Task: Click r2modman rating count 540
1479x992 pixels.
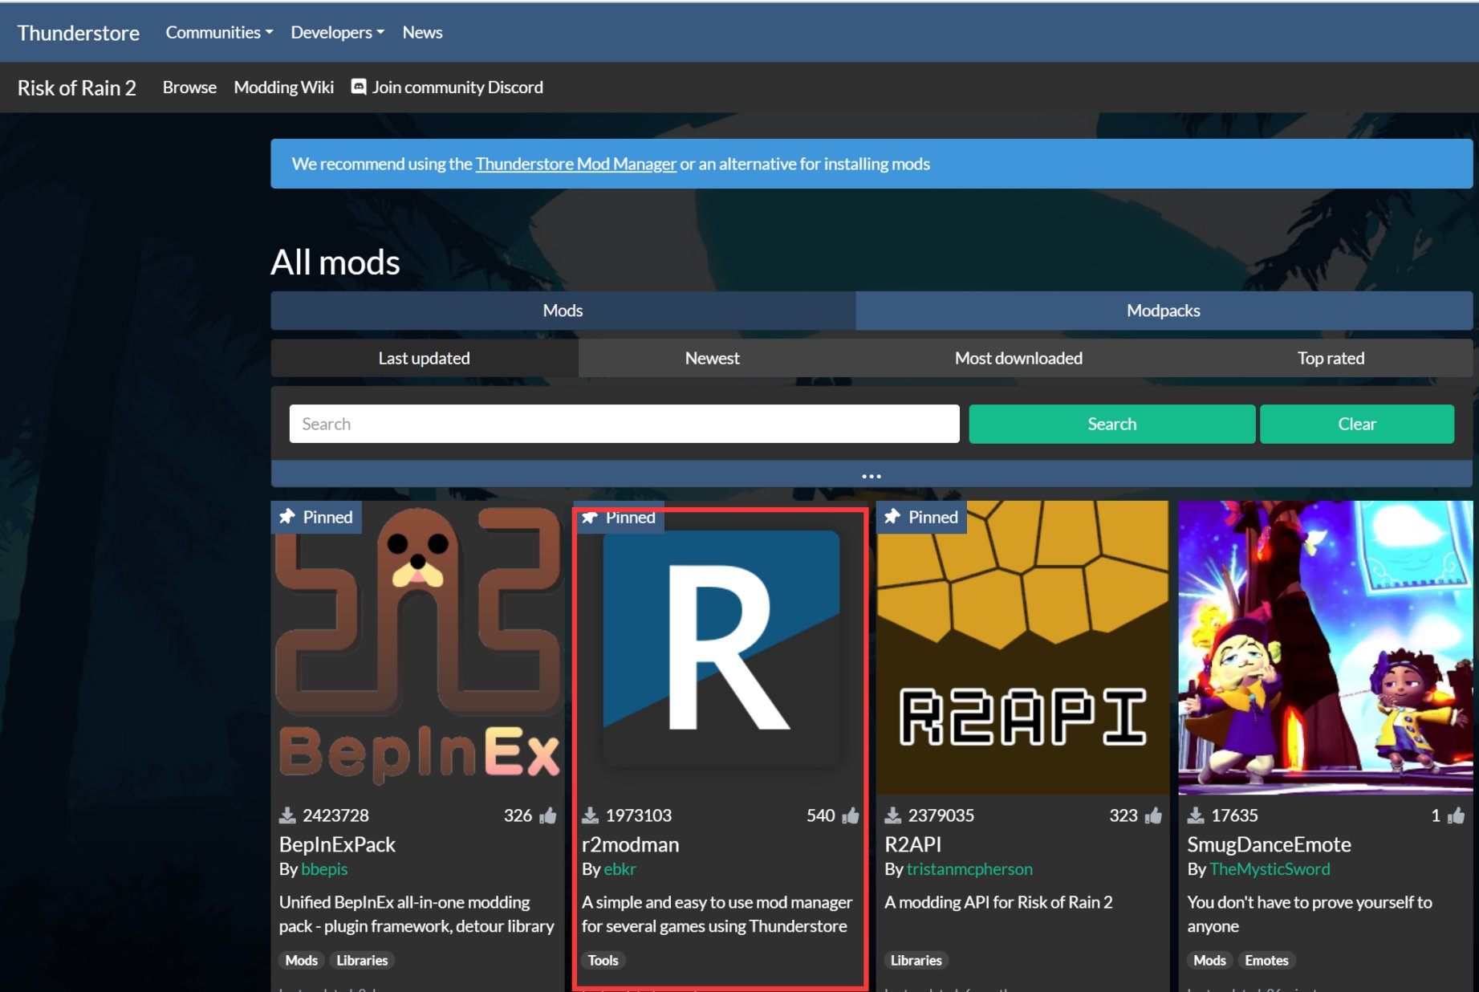Action: click(821, 815)
